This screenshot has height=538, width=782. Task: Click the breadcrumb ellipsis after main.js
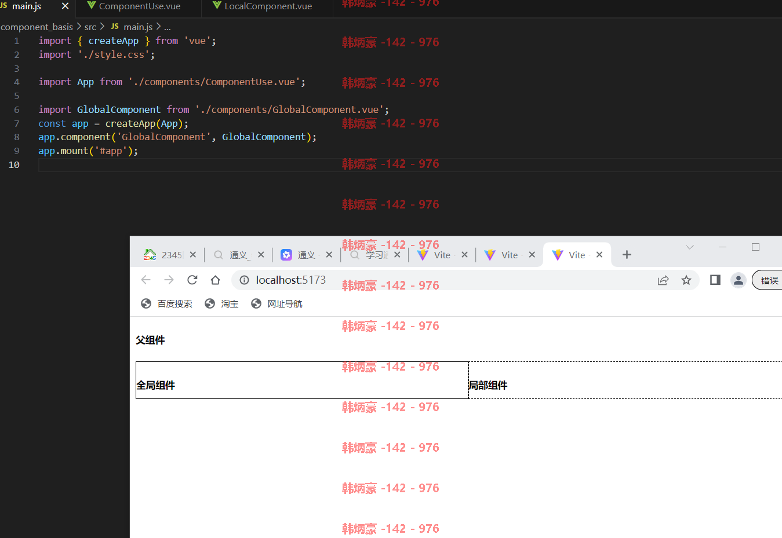click(x=168, y=27)
